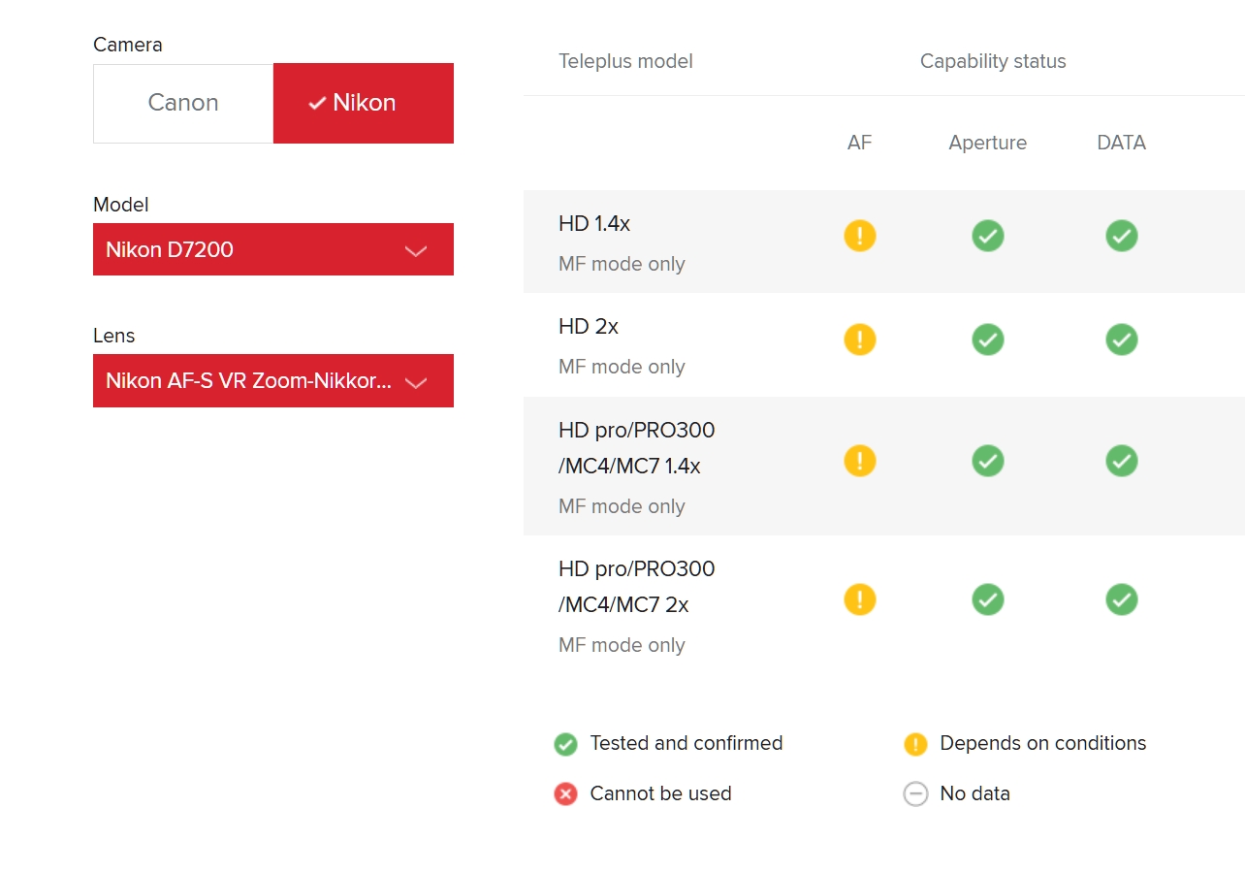Click DATA checkmark for HD pro 2x
The width and height of the screenshot is (1245, 873).
(1122, 599)
